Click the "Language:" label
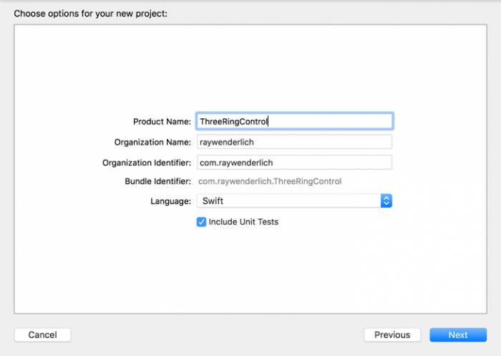This screenshot has width=501, height=356. [169, 201]
